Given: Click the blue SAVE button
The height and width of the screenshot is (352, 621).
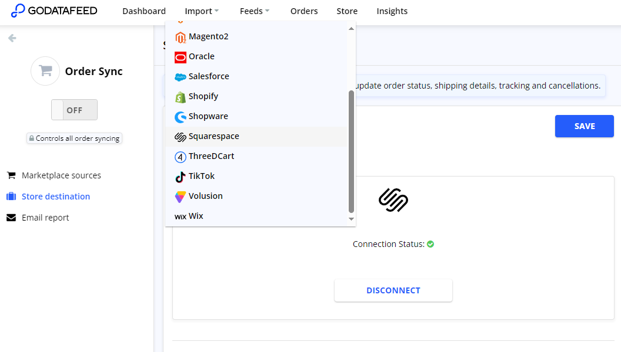Looking at the screenshot, I should [584, 126].
